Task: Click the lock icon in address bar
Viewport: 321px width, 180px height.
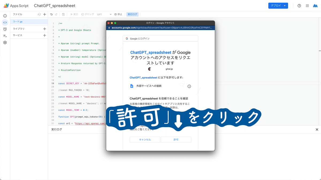Action: point(109,28)
